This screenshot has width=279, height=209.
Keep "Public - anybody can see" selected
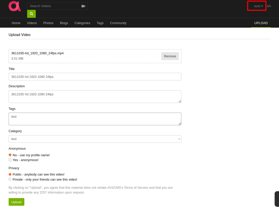coord(10,174)
